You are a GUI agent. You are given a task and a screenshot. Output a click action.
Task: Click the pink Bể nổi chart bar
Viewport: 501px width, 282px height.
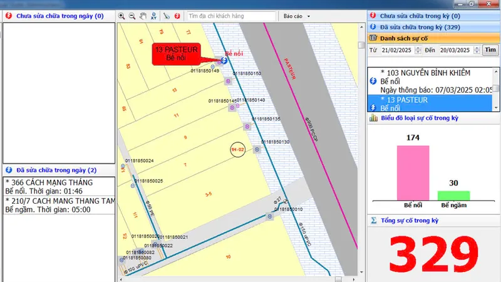pyautogui.click(x=413, y=173)
